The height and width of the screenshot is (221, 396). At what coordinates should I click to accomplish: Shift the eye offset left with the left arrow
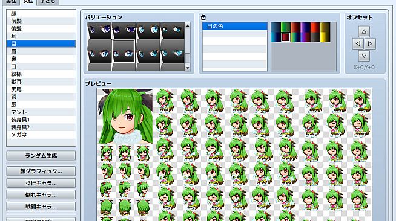(x=358, y=44)
